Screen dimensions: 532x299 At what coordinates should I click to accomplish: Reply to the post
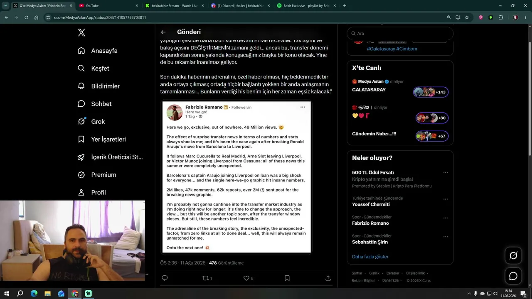pyautogui.click(x=165, y=278)
